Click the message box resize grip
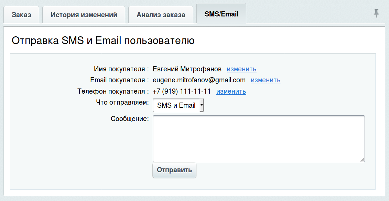This screenshot has width=389, height=201. pos(363,159)
